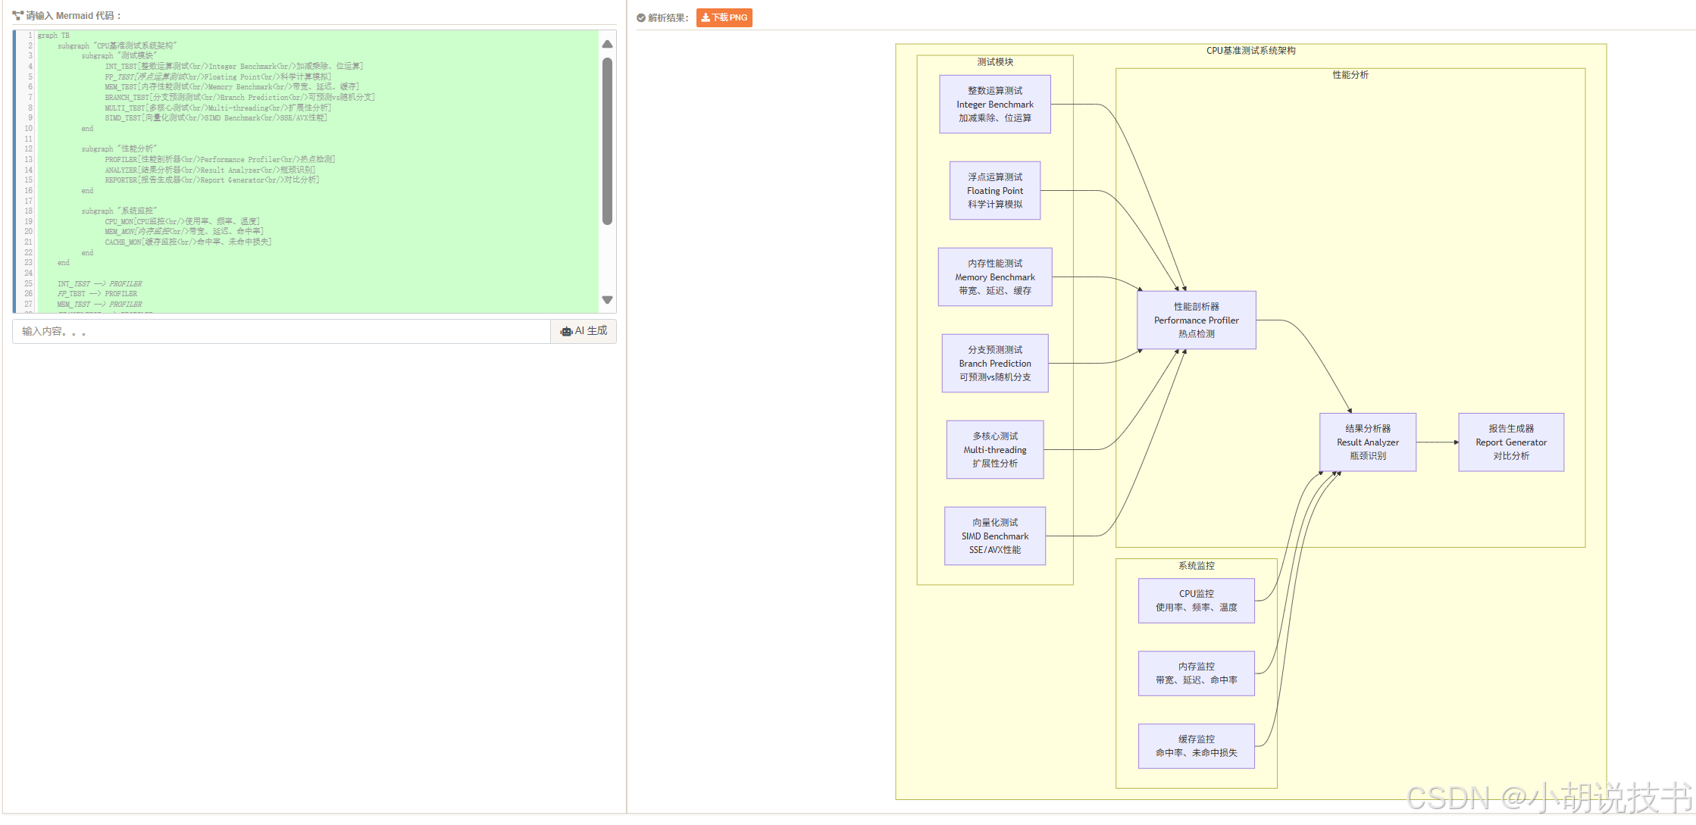Select the 性能剖析器 Performance Profiler node
This screenshot has height=825, width=1696.
tap(1197, 320)
